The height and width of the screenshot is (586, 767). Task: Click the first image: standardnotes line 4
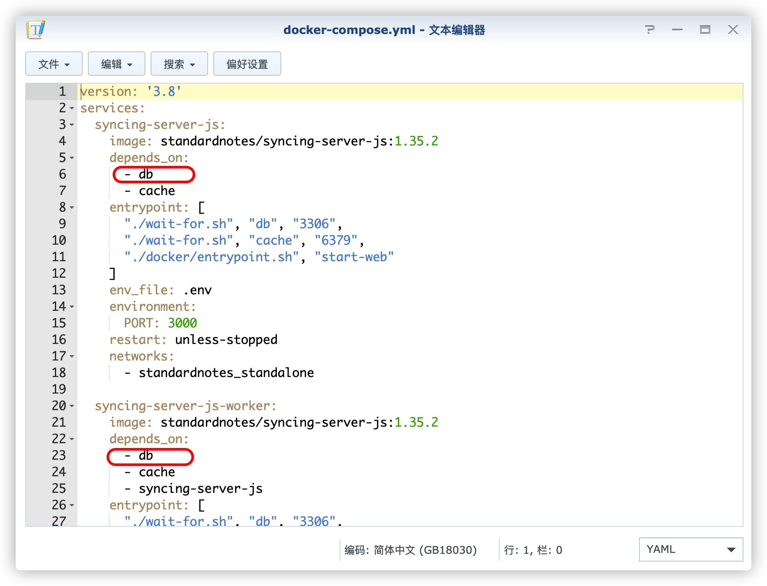[274, 141]
